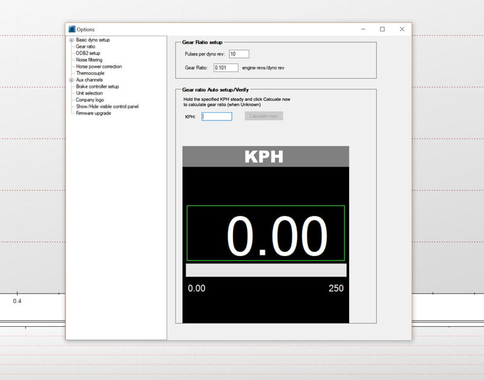Open the Firmware upgrade page
This screenshot has height=380, width=484.
pos(93,113)
